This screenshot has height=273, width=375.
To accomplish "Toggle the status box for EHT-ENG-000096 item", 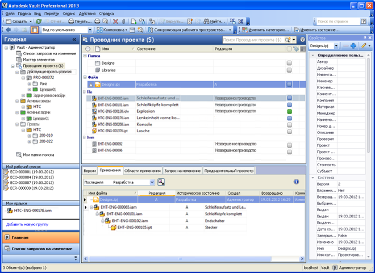I will [x=289, y=152].
